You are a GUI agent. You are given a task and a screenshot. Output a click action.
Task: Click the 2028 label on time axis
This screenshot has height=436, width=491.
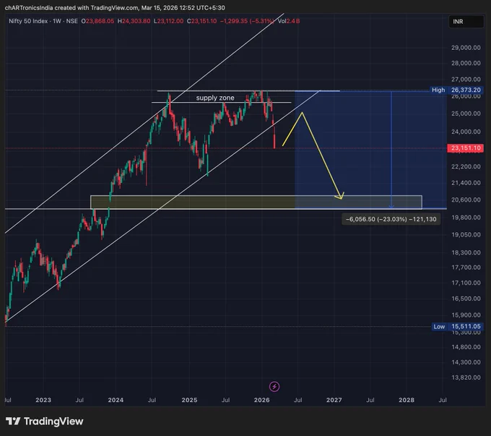(407, 400)
